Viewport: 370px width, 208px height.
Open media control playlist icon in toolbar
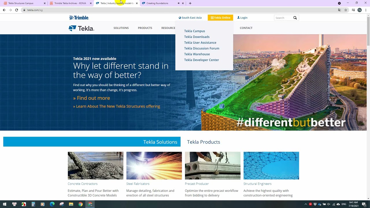pos(353,10)
